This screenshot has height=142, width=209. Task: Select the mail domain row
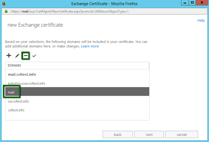[77, 92]
